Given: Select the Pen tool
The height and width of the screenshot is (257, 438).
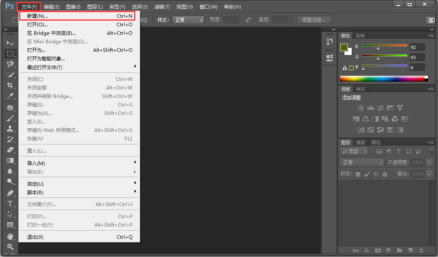Looking at the screenshot, I should 10,193.
